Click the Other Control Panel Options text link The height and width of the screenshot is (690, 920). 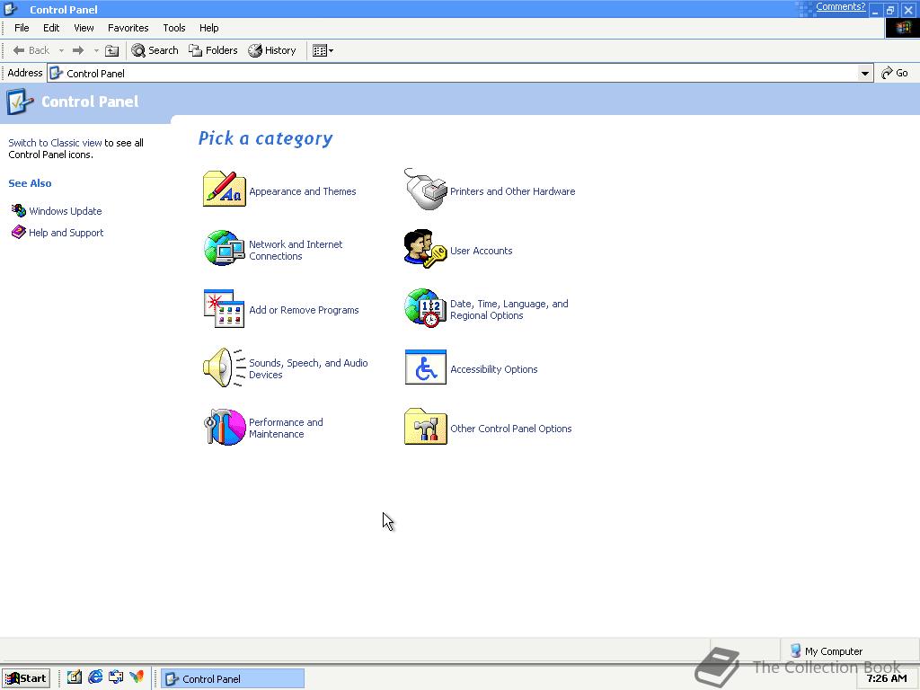511,429
